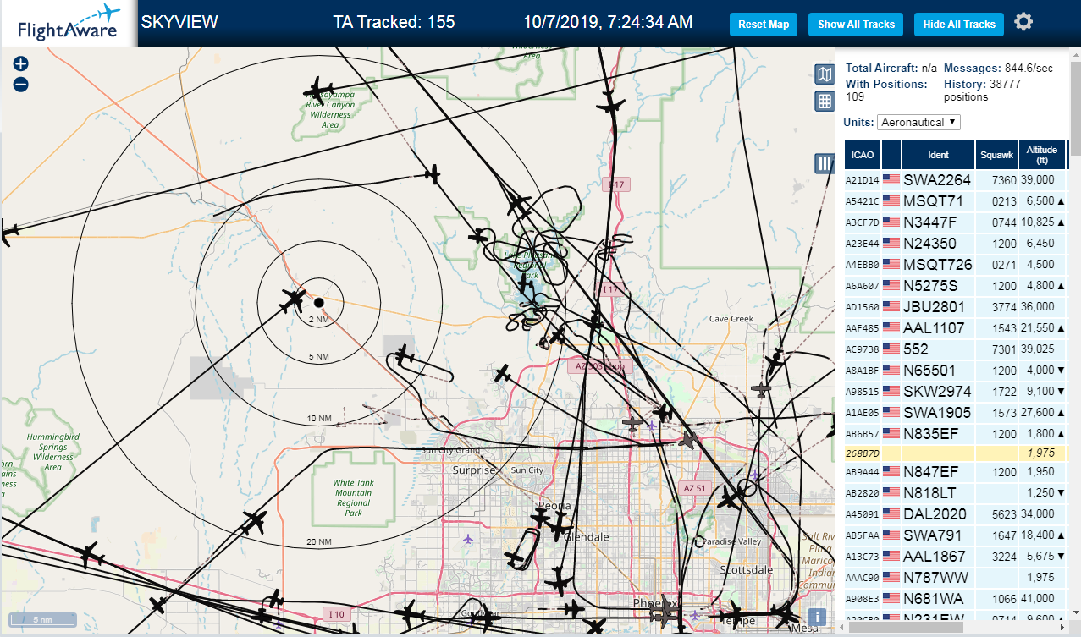Image resolution: width=1081 pixels, height=637 pixels.
Task: Click the TA Tracked: 155 counter
Action: pyautogui.click(x=394, y=23)
